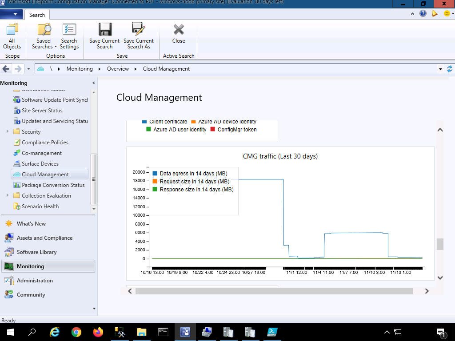
Task: Launch Firefox from taskbar
Action: 98,332
